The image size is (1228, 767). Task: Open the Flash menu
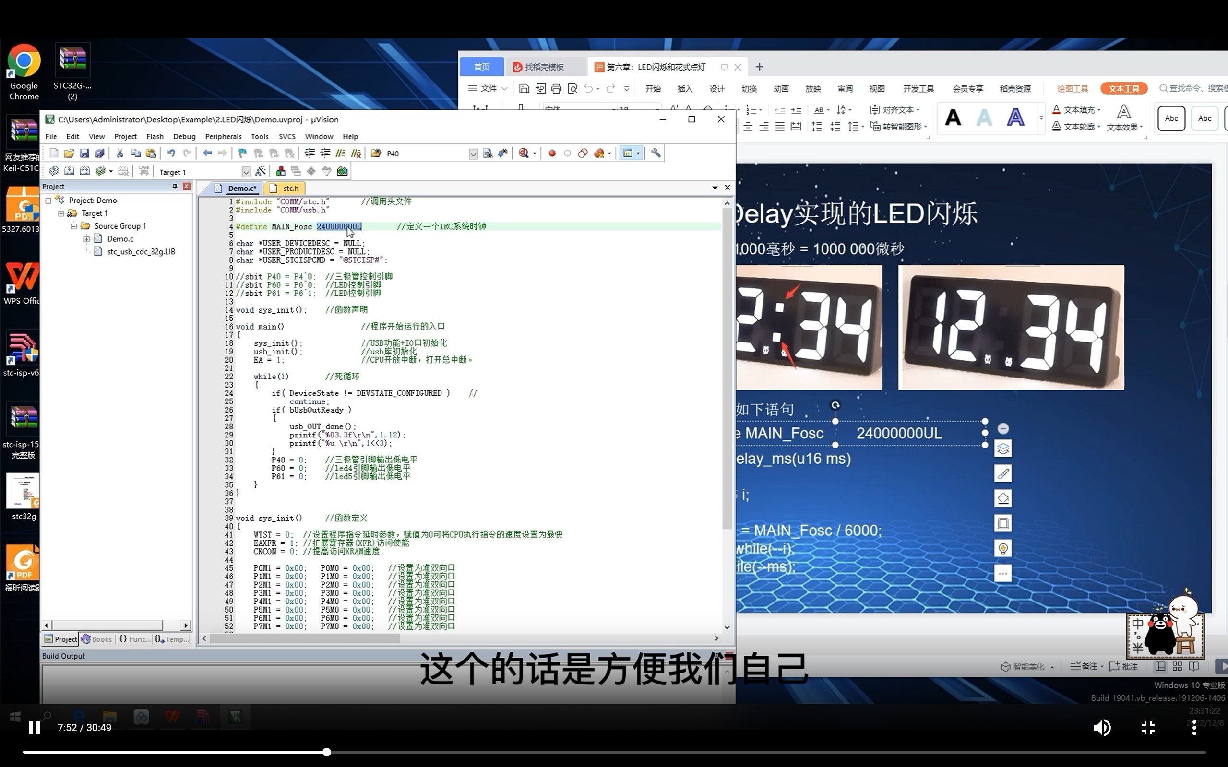[x=155, y=136]
